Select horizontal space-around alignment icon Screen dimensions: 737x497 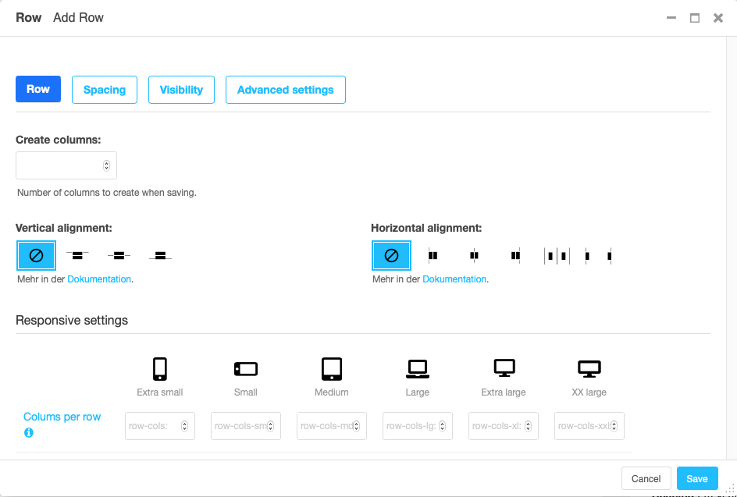557,256
